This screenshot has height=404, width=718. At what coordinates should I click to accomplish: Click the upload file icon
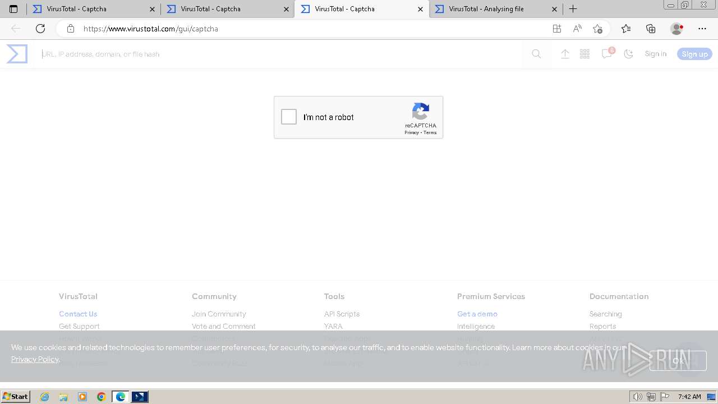pyautogui.click(x=565, y=54)
